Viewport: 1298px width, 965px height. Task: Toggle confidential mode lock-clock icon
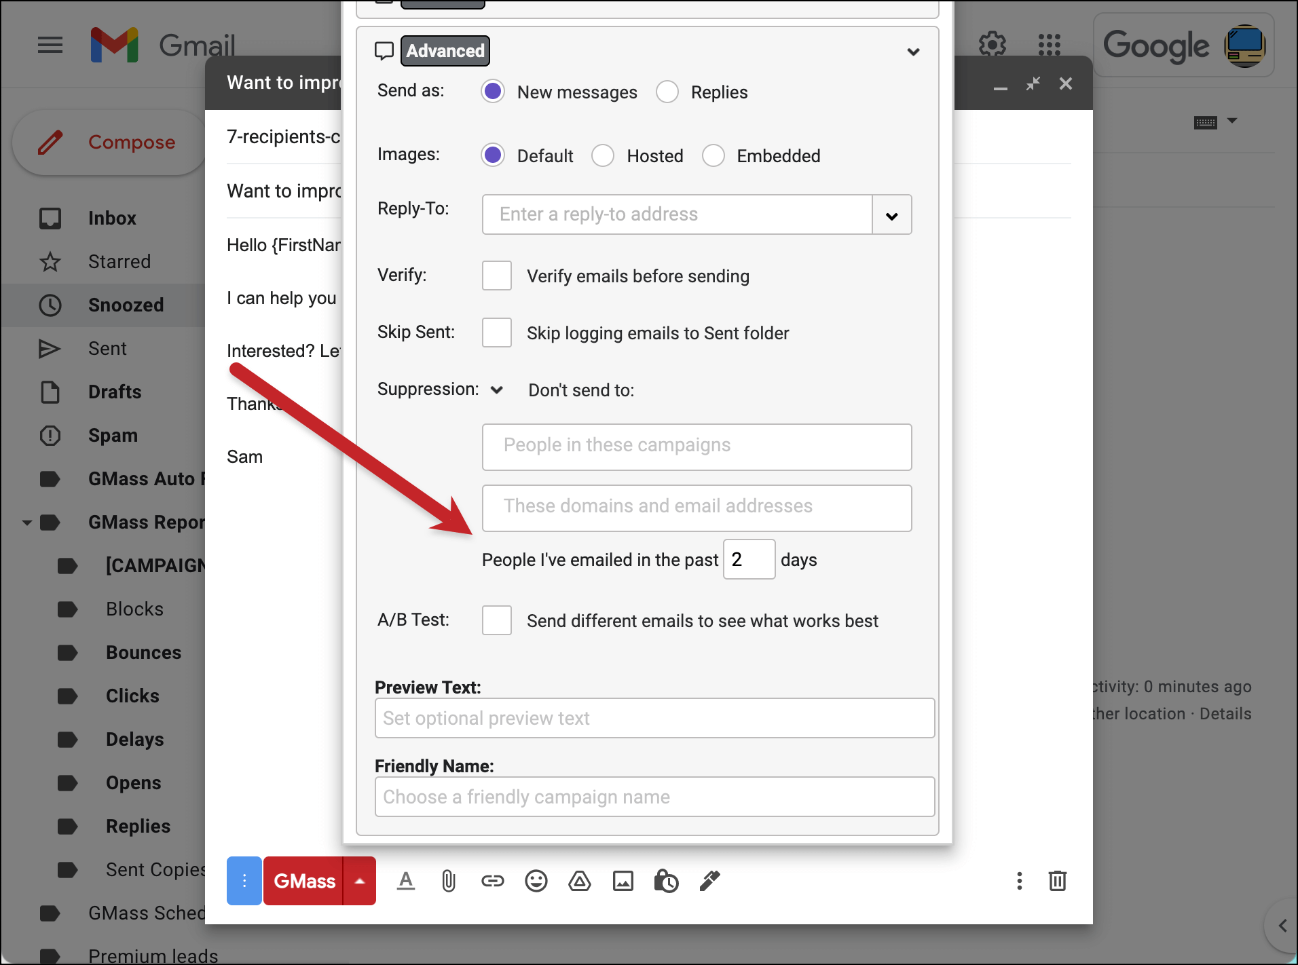coord(666,881)
